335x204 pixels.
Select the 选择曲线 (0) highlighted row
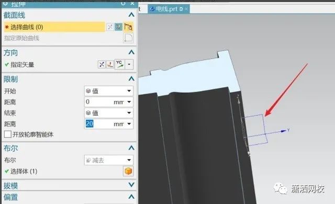(54, 27)
